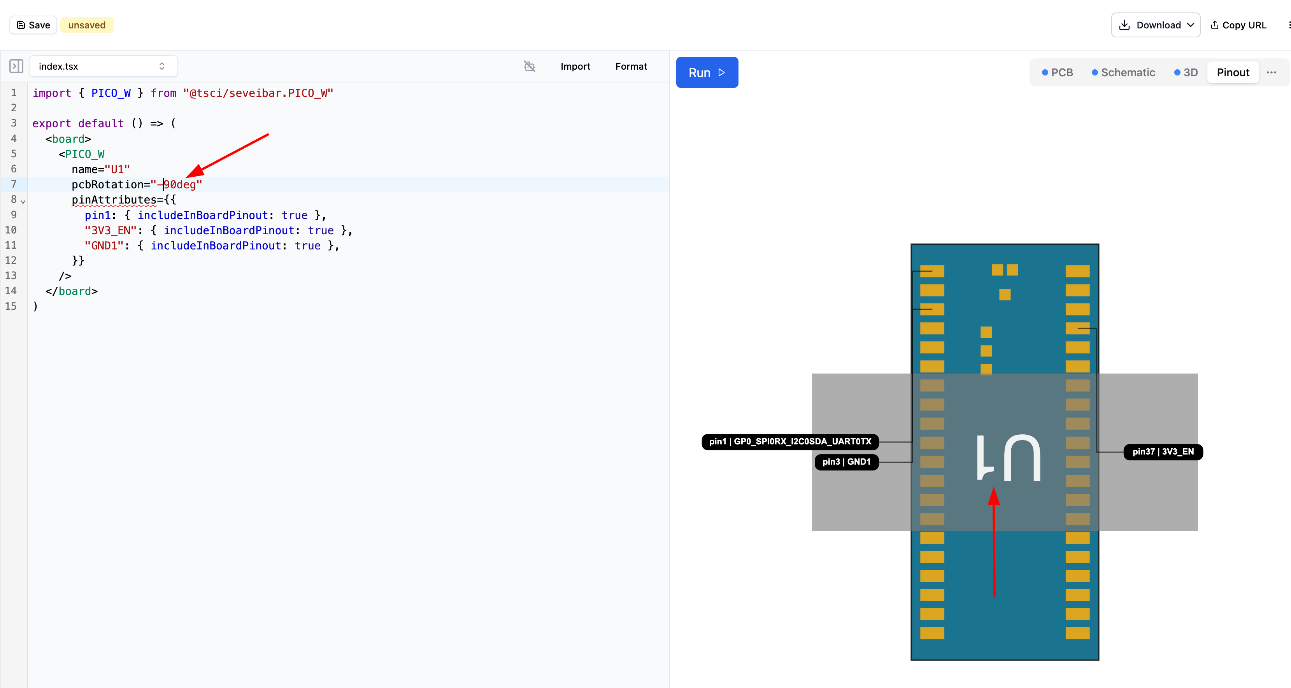Screen dimensions: 1291x688
Task: Open the 3D view tab
Action: click(1186, 73)
